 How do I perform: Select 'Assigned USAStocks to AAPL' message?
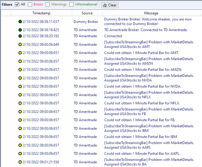(x=149, y=145)
